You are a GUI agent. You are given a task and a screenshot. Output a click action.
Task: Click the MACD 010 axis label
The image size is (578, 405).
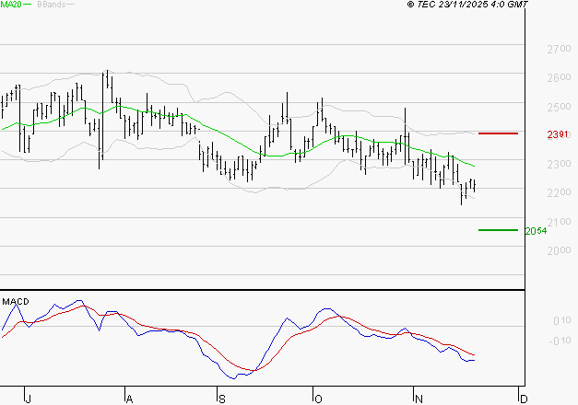coord(562,320)
